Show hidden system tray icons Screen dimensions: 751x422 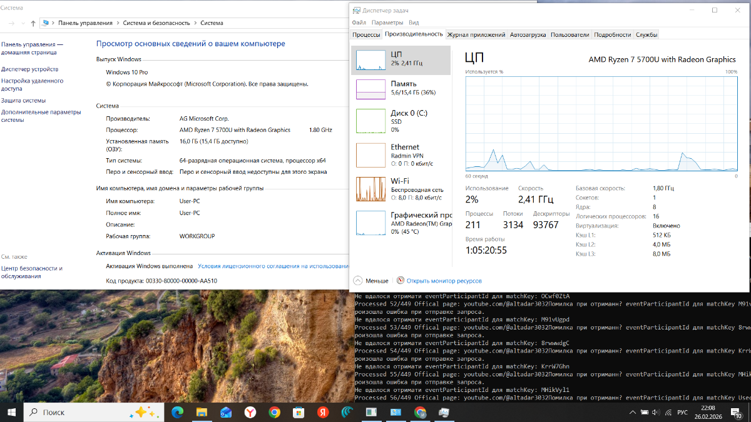coord(631,413)
